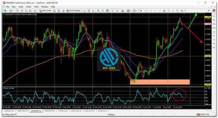Image resolution: width=218 pixels, height=118 pixels.
Task: Click the Alnjaya profile name in status bar
Action: pyautogui.click(x=111, y=114)
